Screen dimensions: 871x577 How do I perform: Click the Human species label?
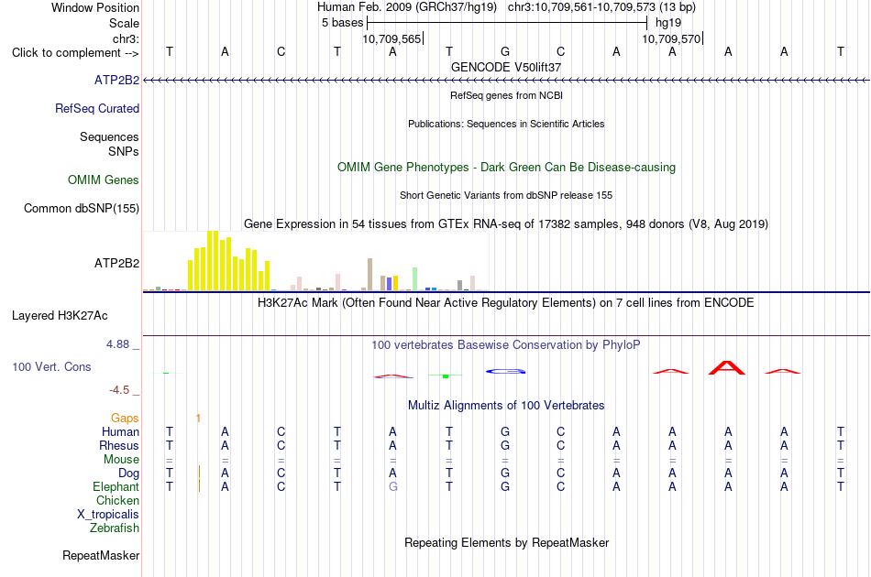click(x=120, y=431)
